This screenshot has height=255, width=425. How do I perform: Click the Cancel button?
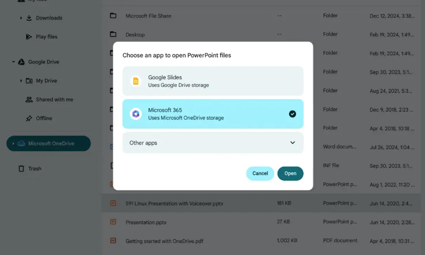click(x=260, y=174)
